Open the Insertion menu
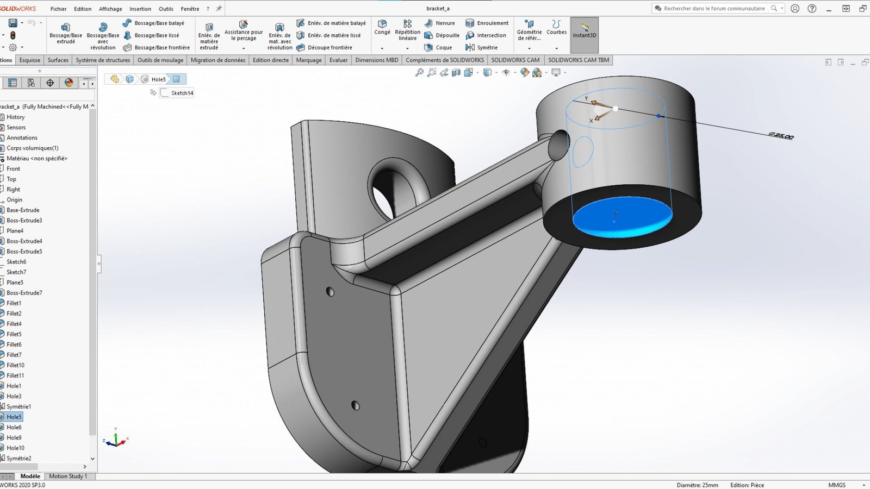The width and height of the screenshot is (870, 489). click(x=140, y=9)
